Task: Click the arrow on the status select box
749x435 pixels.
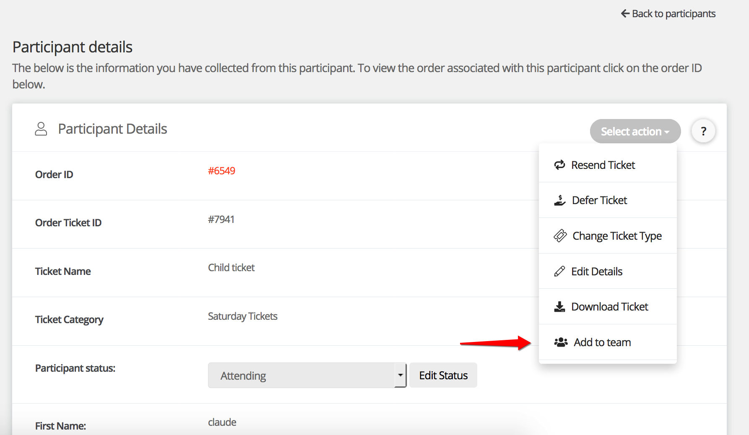Action: click(401, 375)
